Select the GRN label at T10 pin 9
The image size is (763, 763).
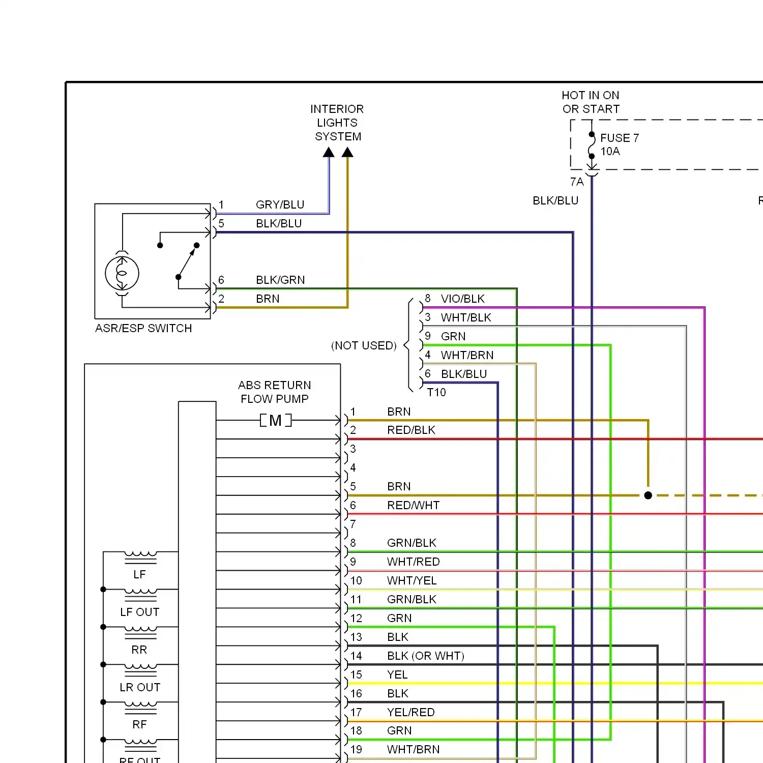[x=453, y=336]
